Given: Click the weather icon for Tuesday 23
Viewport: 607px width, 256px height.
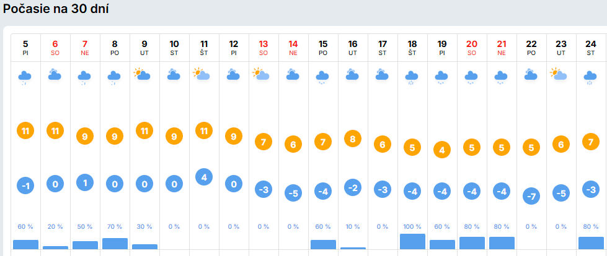Looking at the screenshot, I should (x=561, y=75).
